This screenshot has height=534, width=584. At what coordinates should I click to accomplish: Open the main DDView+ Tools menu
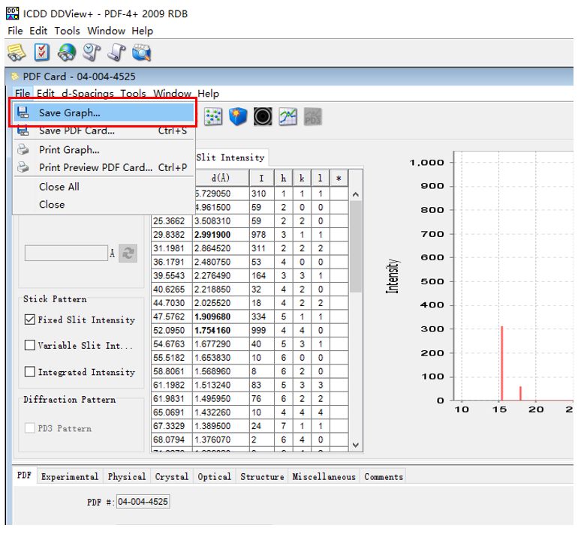(x=67, y=31)
